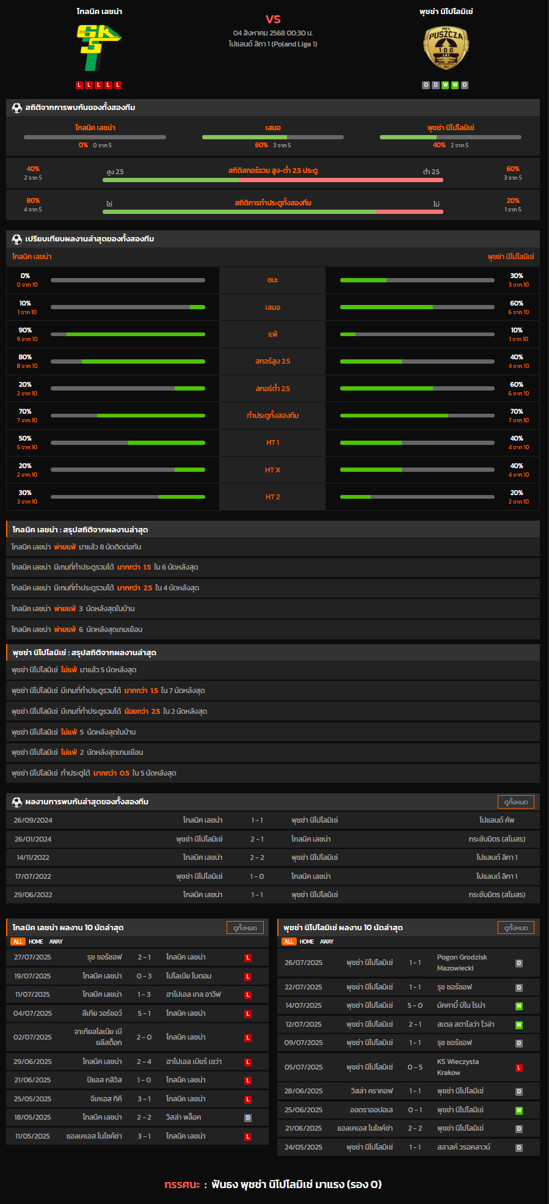Click the D badge on the 18/05/2025 match row
549x1204 pixels.
248,1118
